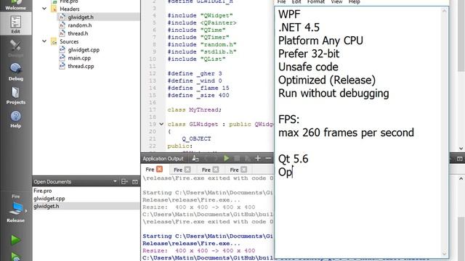Screen dimensions: 465x261
Task: Click Notepad scrollbar up arrow
Action: 444,11
